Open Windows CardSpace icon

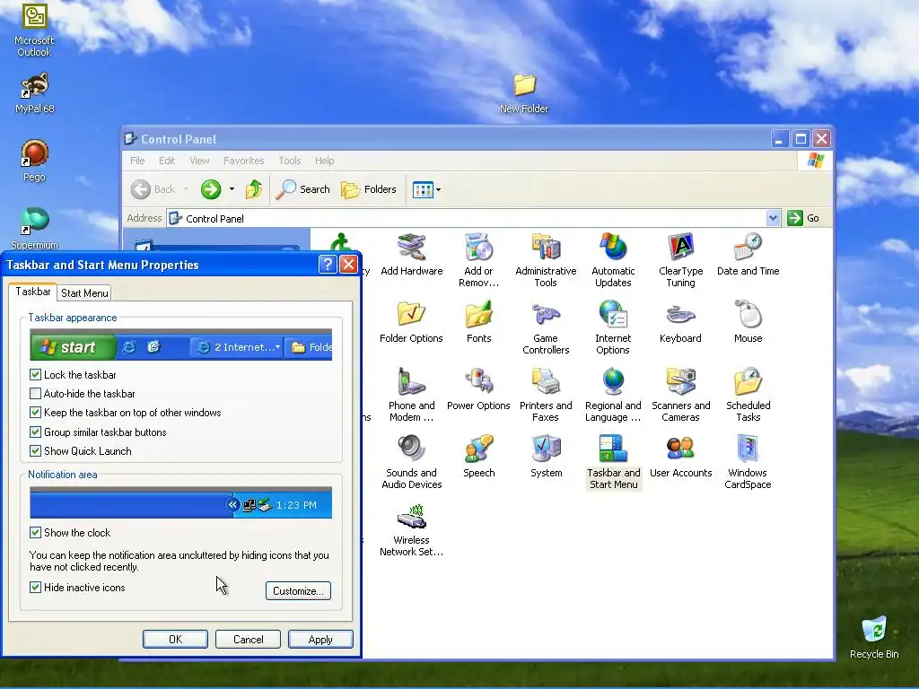(x=748, y=462)
